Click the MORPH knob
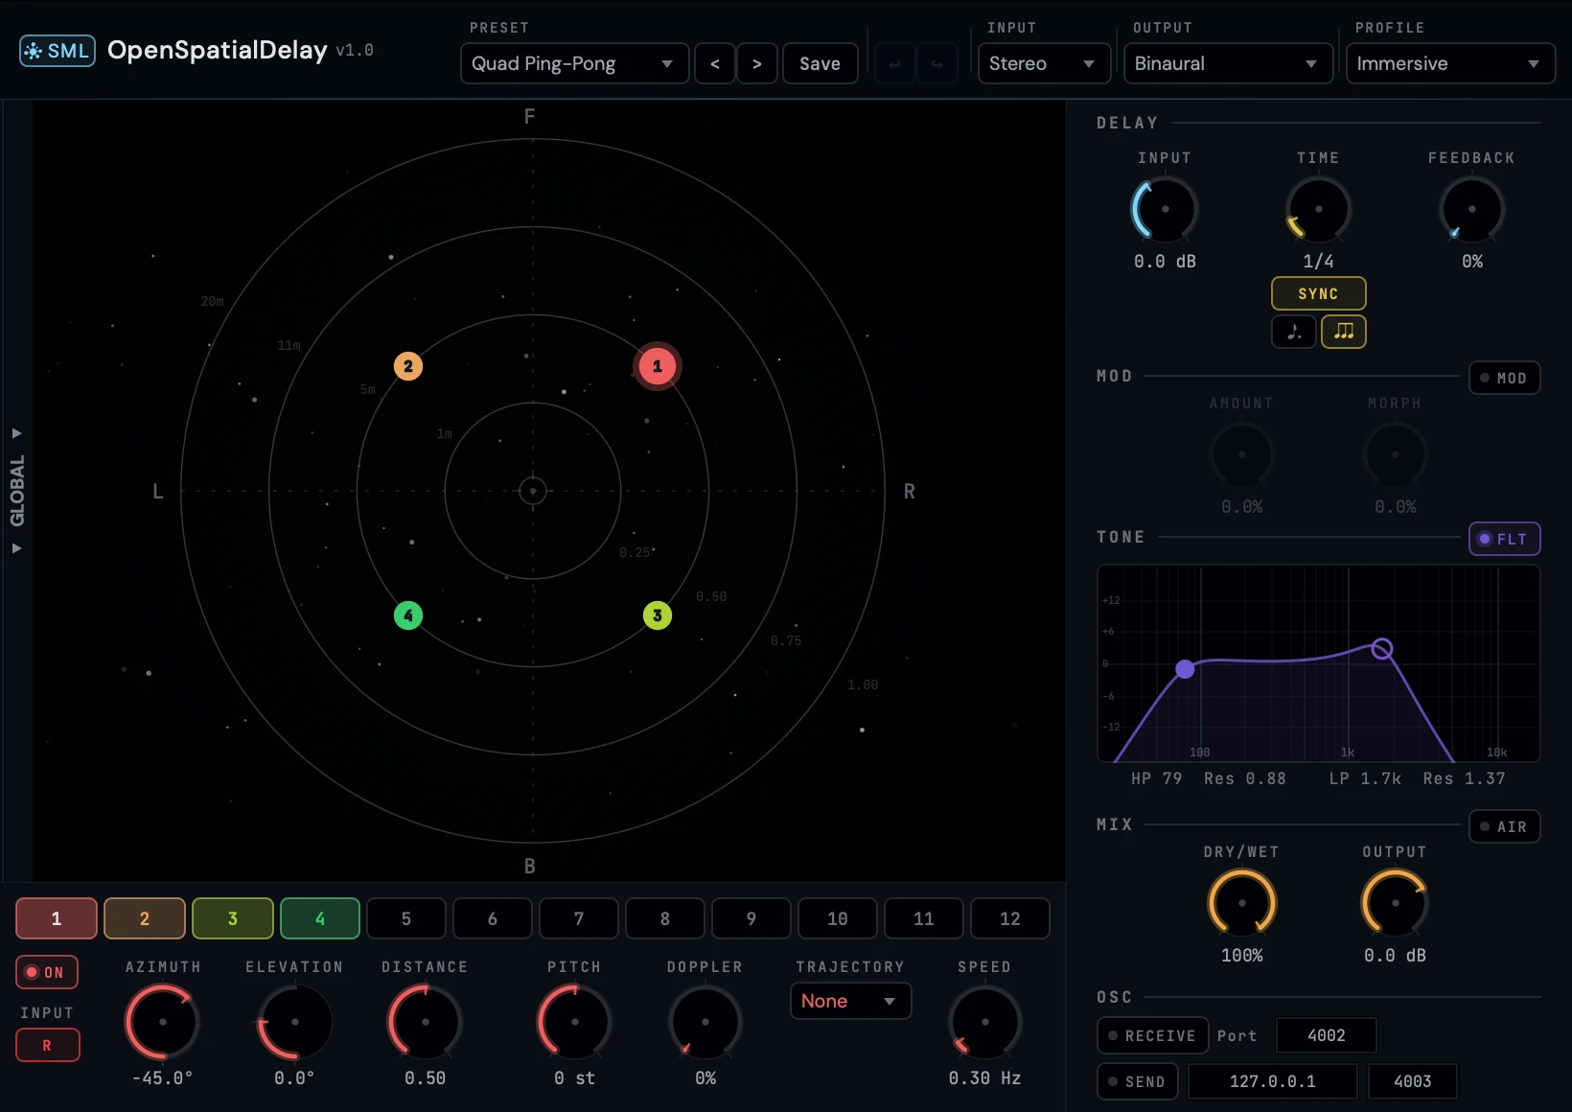Screen dimensions: 1572x1112 click(1396, 454)
